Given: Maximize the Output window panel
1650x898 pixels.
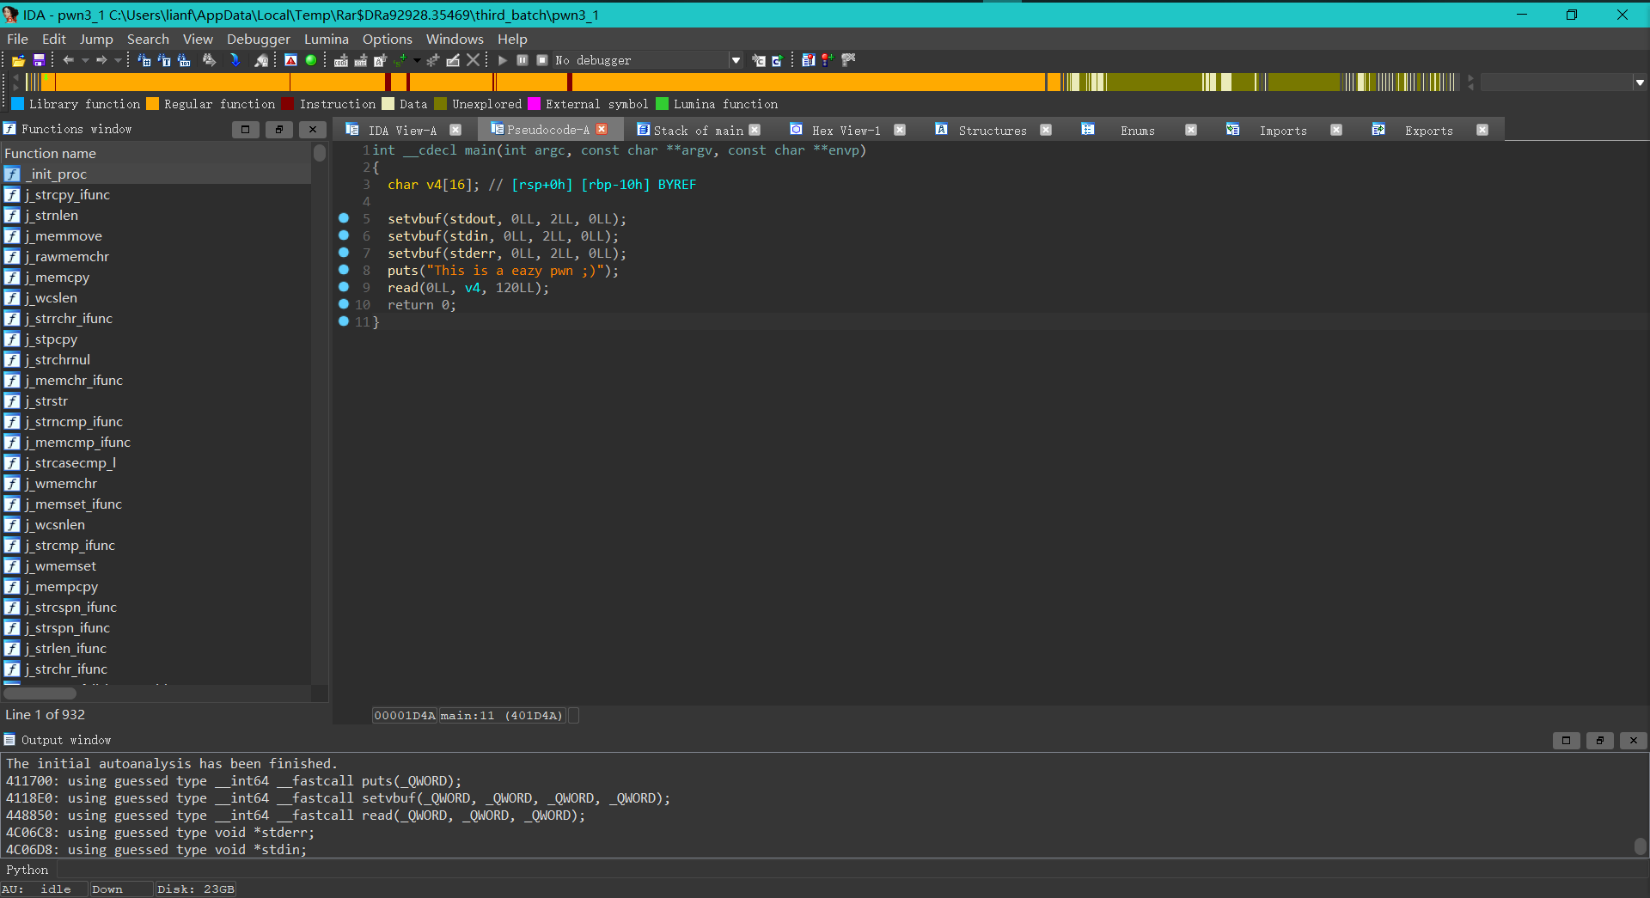Looking at the screenshot, I should 1566,740.
